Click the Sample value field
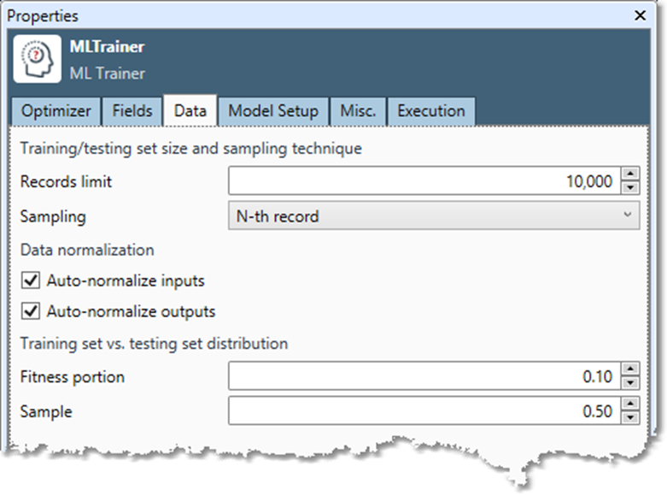This screenshot has width=667, height=496. [x=423, y=411]
